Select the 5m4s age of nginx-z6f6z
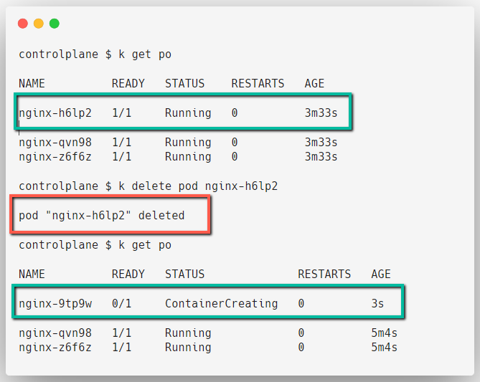This screenshot has width=480, height=382. (384, 347)
